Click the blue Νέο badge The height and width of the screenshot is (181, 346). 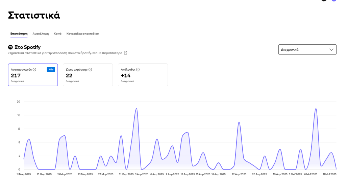click(51, 69)
